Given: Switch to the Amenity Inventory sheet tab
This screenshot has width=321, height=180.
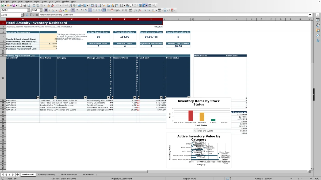Looking at the screenshot, I should click(47, 174).
